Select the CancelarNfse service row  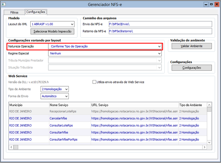[108, 118]
